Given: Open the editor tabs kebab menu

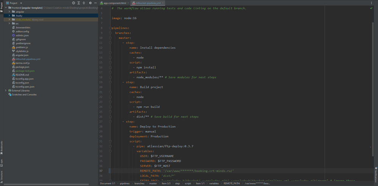Looking at the screenshot, I should [x=371, y=3].
